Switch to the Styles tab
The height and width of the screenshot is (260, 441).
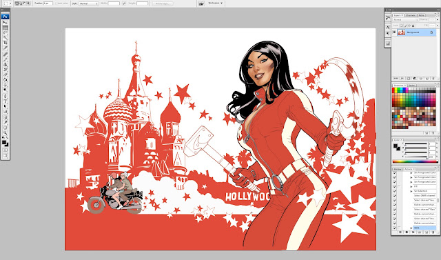pyautogui.click(x=411, y=86)
